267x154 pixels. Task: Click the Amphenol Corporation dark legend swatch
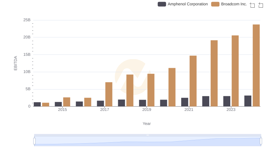coord(162,4)
